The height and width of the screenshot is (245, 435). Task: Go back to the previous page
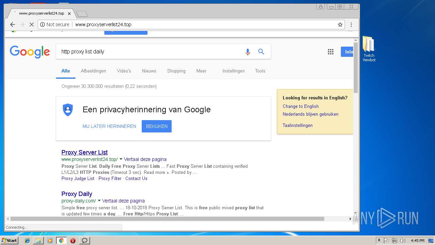13,24
